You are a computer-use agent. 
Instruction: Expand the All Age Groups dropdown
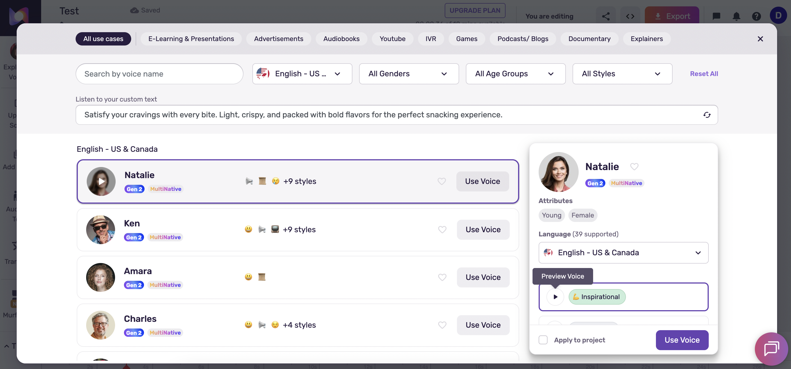click(515, 74)
